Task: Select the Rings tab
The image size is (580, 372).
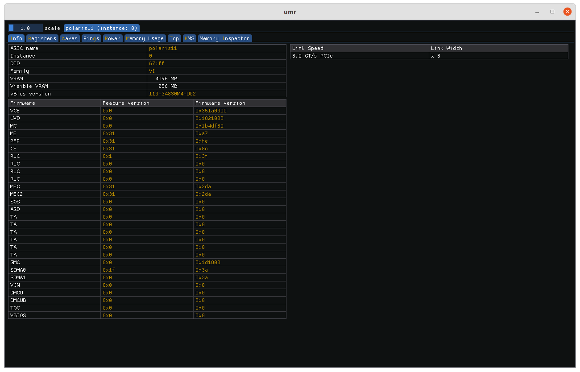Action: (91, 38)
